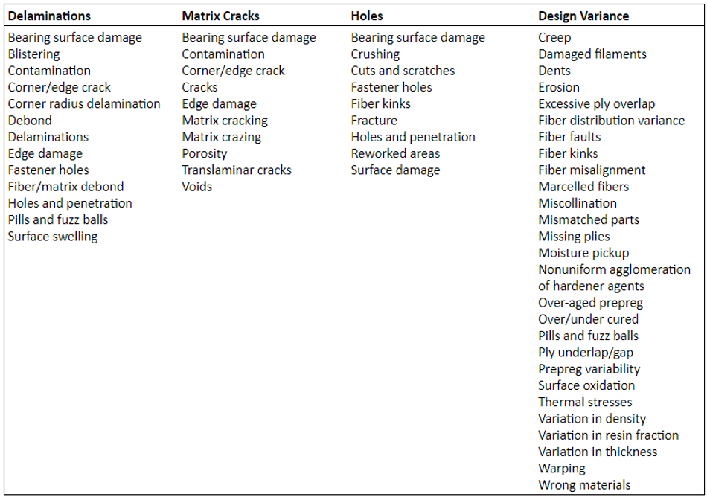This screenshot has height=497, width=707.
Task: Click Excessive ply overlap text
Action: (597, 104)
